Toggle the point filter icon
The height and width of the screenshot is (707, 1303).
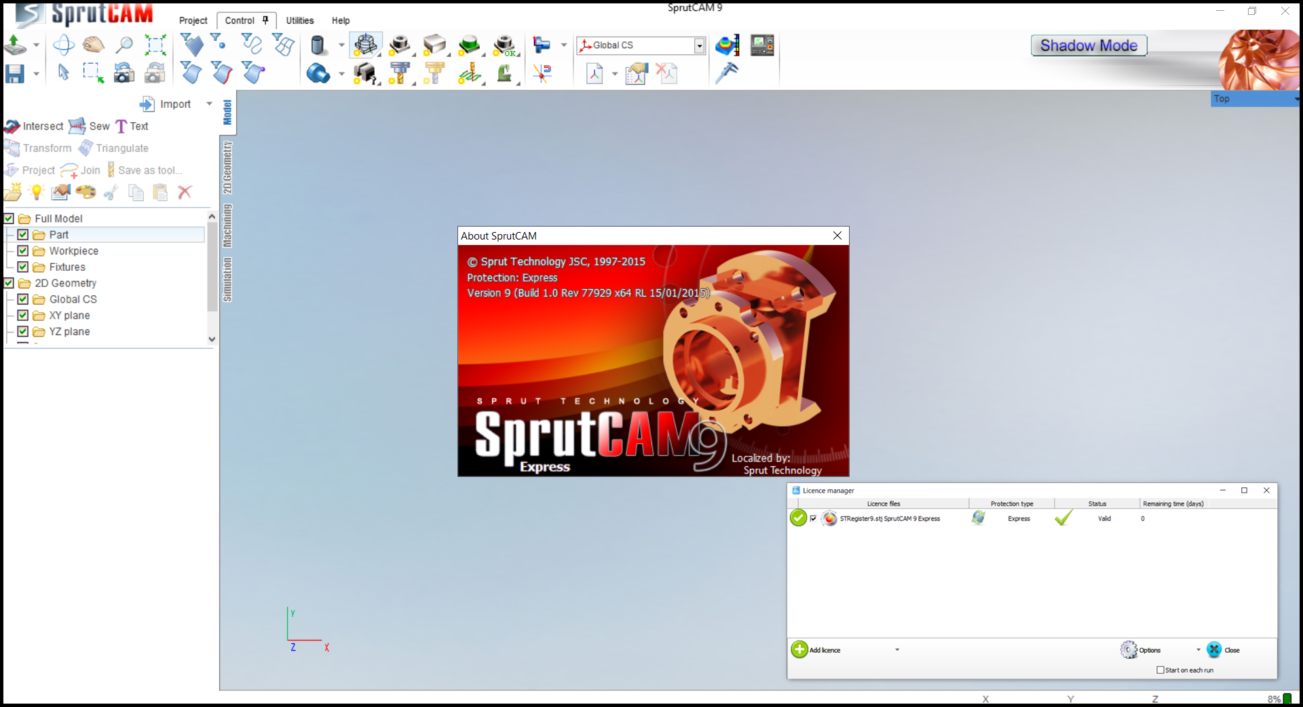219,41
